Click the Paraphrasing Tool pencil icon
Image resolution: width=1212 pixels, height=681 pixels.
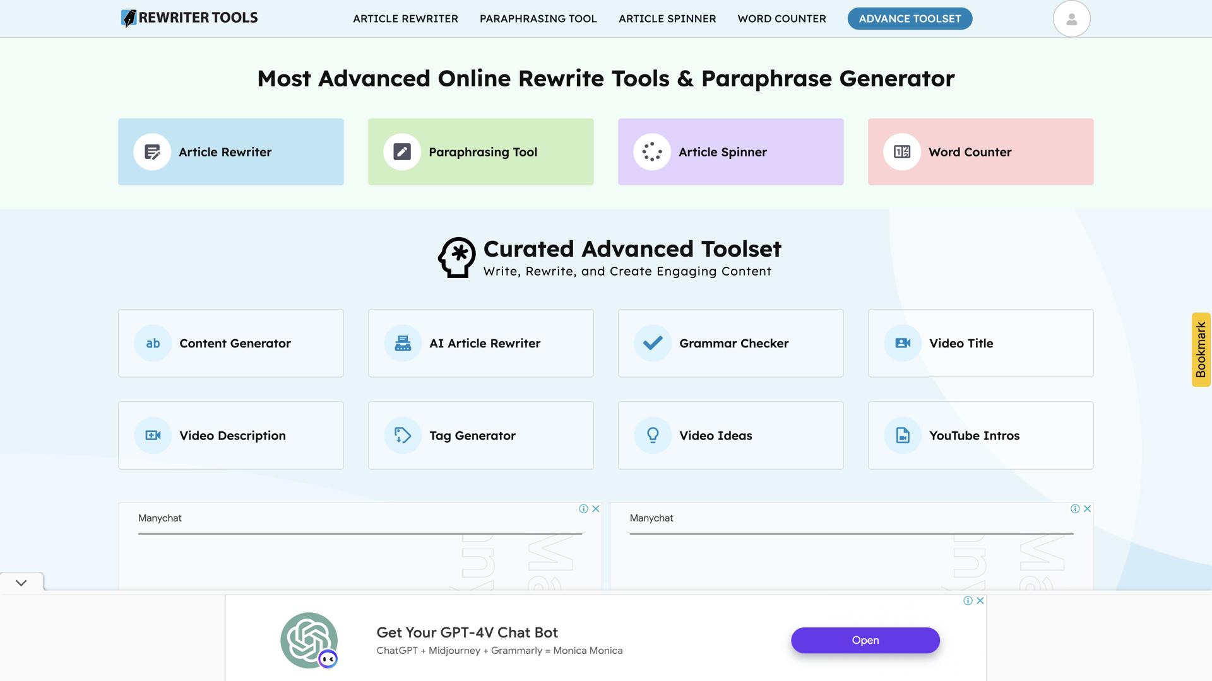(x=401, y=151)
